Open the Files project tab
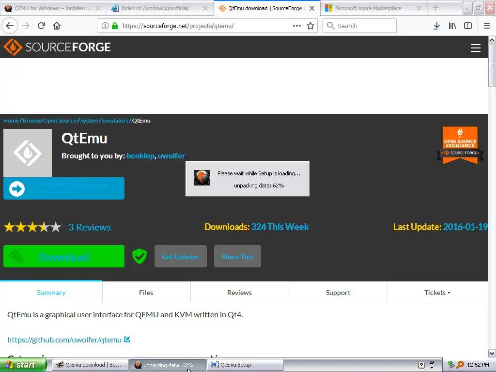Image resolution: width=496 pixels, height=372 pixels. click(146, 293)
